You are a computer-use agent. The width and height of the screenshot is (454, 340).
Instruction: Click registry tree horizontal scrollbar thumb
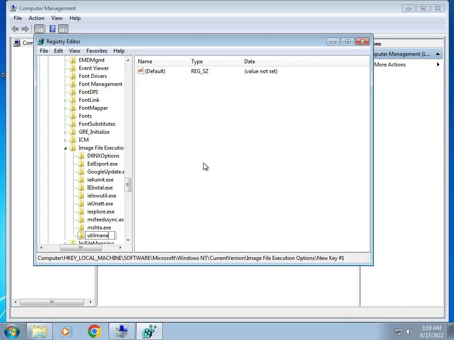81,248
